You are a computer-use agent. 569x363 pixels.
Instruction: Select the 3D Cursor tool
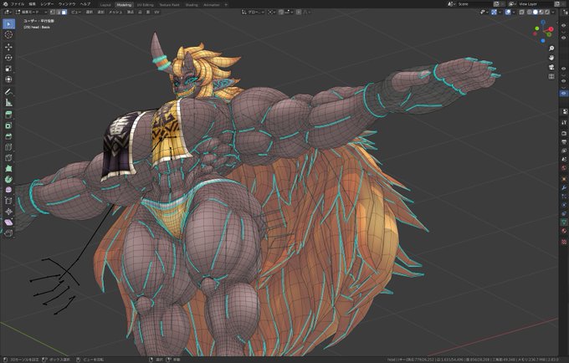(x=8, y=34)
